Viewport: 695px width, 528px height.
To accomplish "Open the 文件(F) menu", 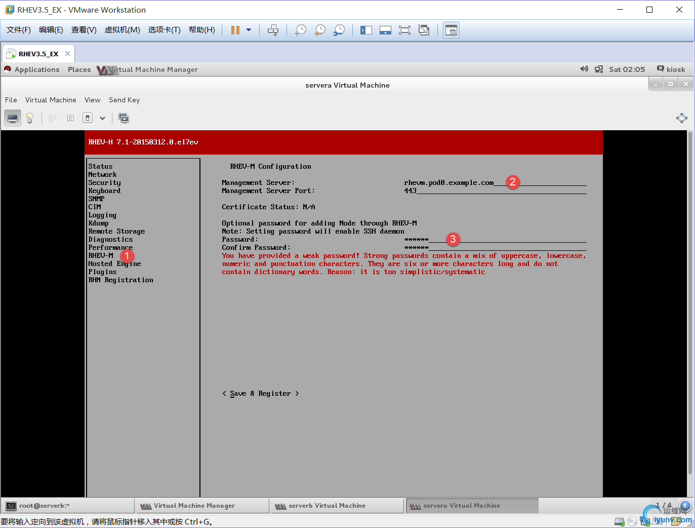I will [x=19, y=30].
